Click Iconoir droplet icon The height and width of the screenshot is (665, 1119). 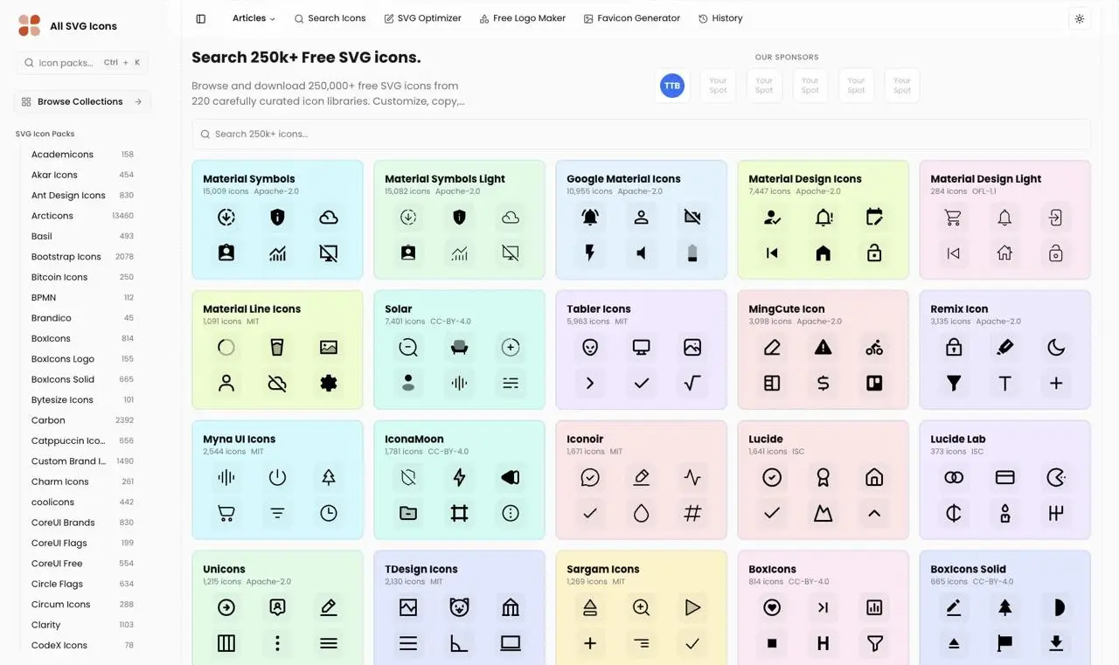(x=642, y=514)
